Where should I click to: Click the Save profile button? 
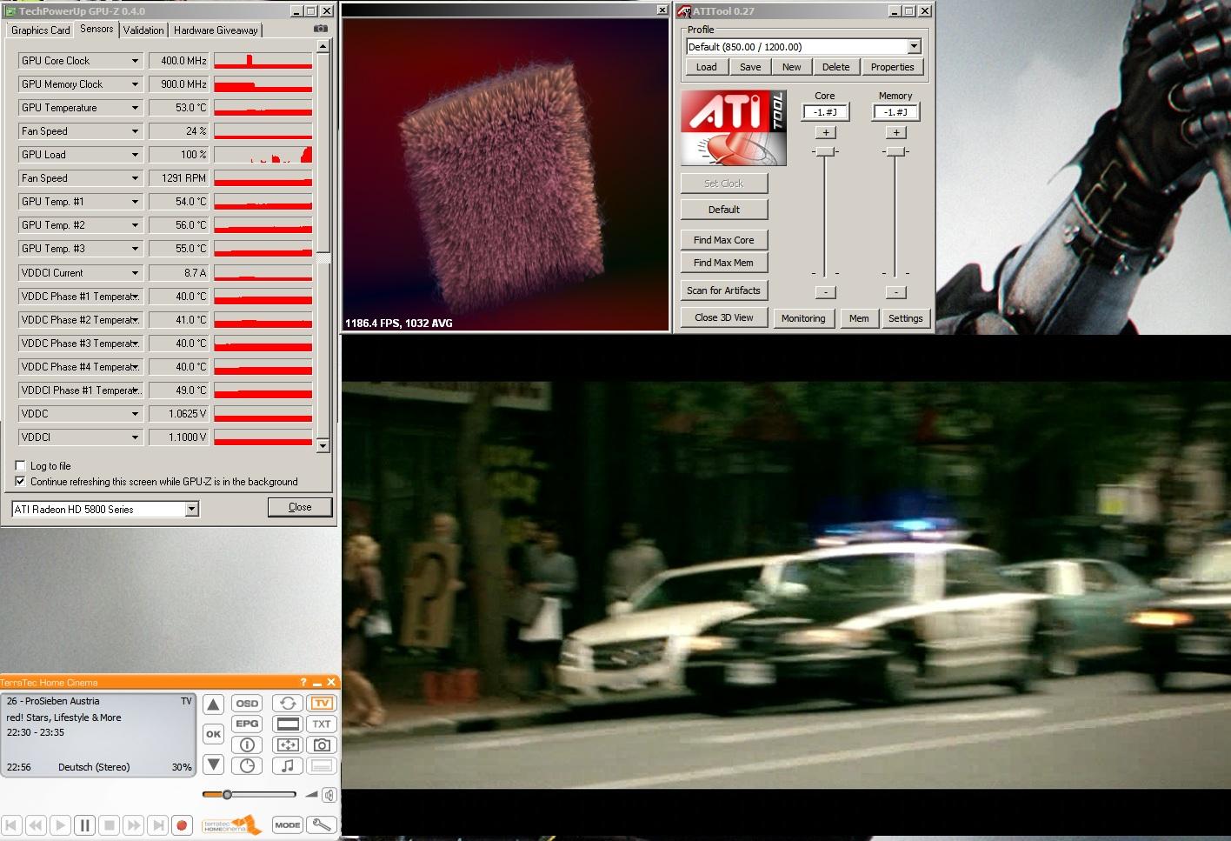tap(750, 67)
